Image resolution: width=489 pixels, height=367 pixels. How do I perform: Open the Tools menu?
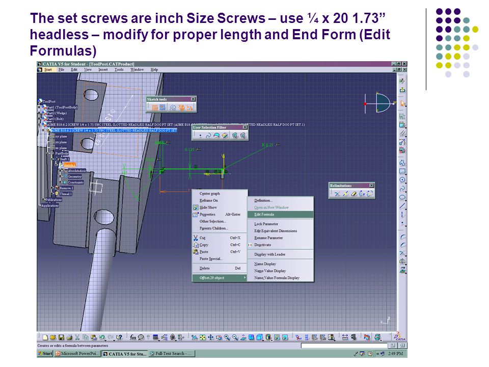(119, 70)
